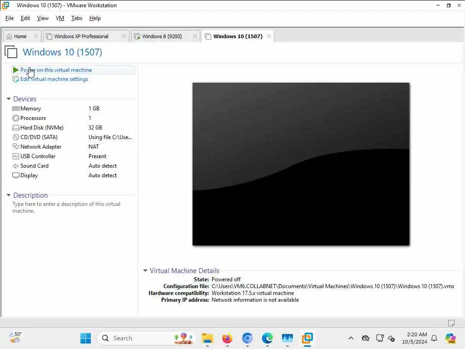Collapse the Description section
This screenshot has width=465, height=349.
pos(9,195)
